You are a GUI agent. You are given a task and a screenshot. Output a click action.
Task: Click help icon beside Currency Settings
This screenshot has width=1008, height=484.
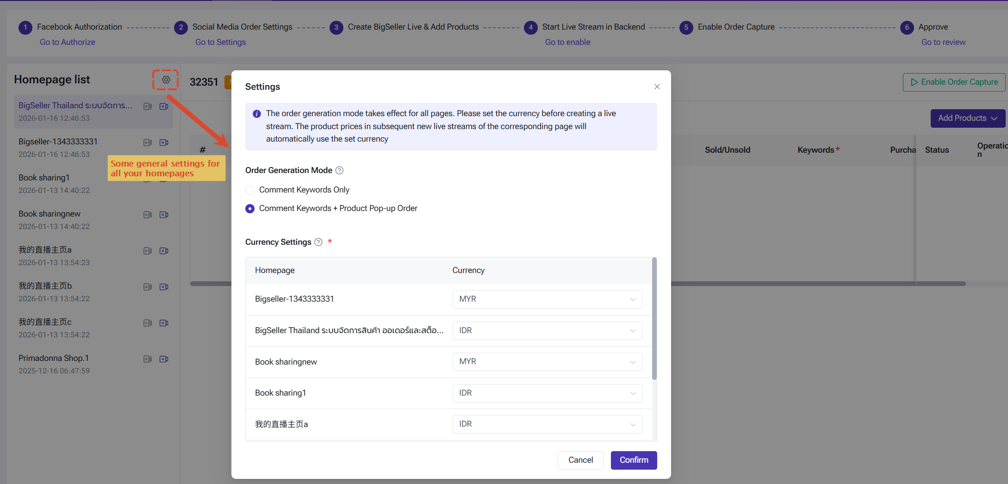click(318, 242)
